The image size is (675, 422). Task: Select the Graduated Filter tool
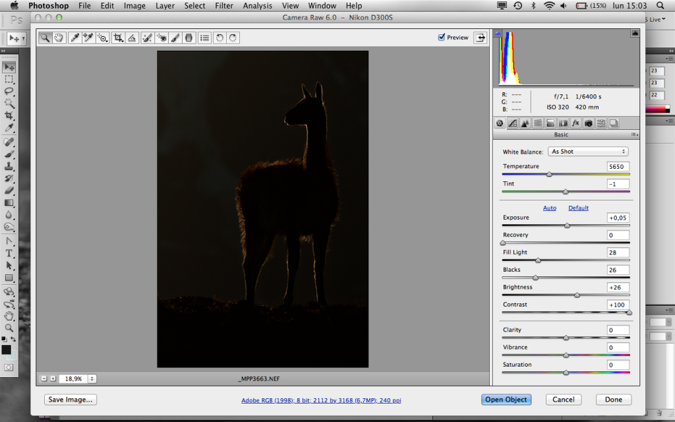pyautogui.click(x=189, y=38)
